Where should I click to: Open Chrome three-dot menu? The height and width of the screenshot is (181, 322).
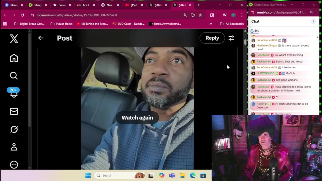pyautogui.click(x=242, y=15)
